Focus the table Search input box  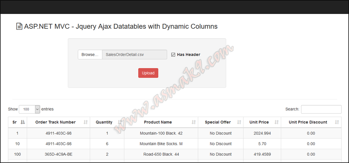pyautogui.click(x=321, y=109)
